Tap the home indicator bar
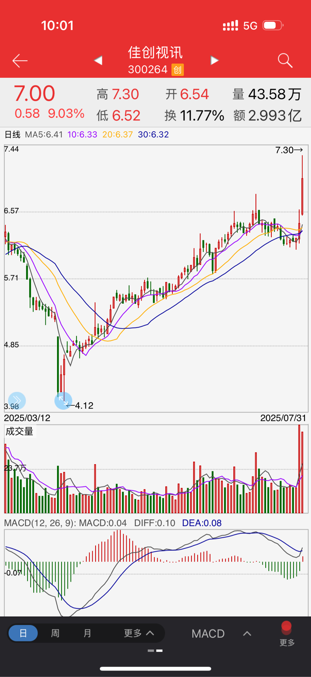 (x=155, y=669)
